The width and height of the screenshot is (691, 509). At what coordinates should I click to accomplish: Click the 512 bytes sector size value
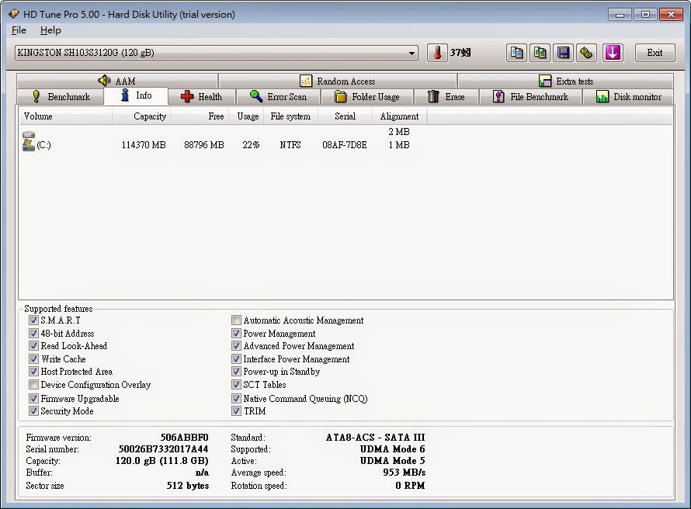pyautogui.click(x=188, y=486)
